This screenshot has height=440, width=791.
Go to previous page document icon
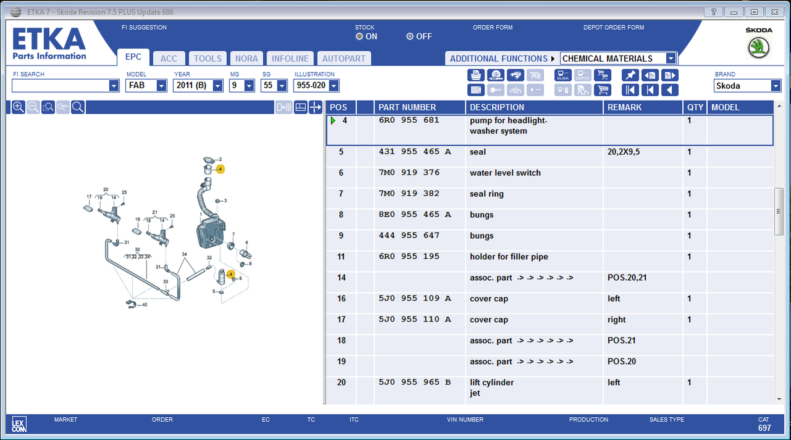(x=649, y=75)
